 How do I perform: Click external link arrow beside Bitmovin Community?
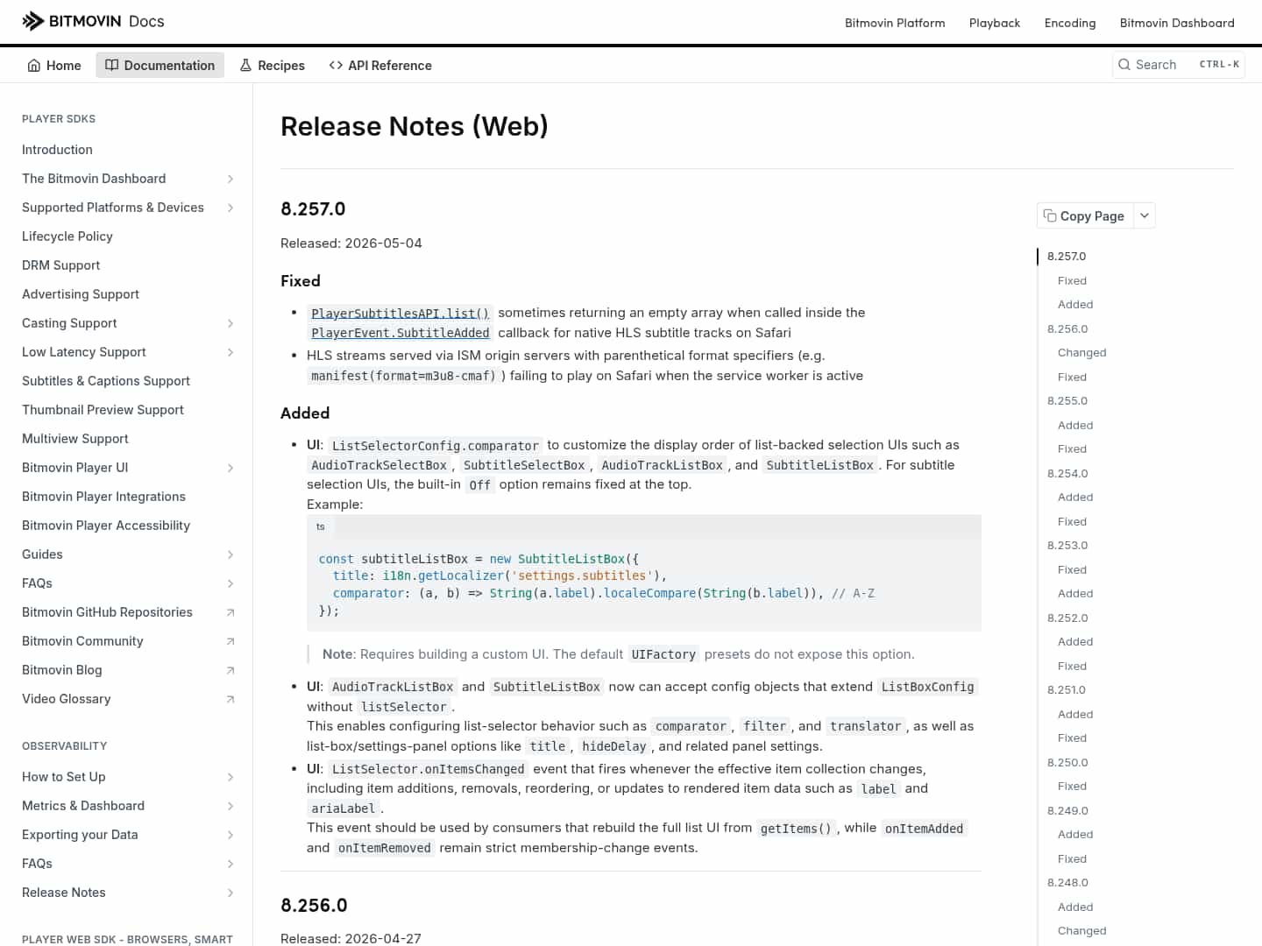pos(230,641)
